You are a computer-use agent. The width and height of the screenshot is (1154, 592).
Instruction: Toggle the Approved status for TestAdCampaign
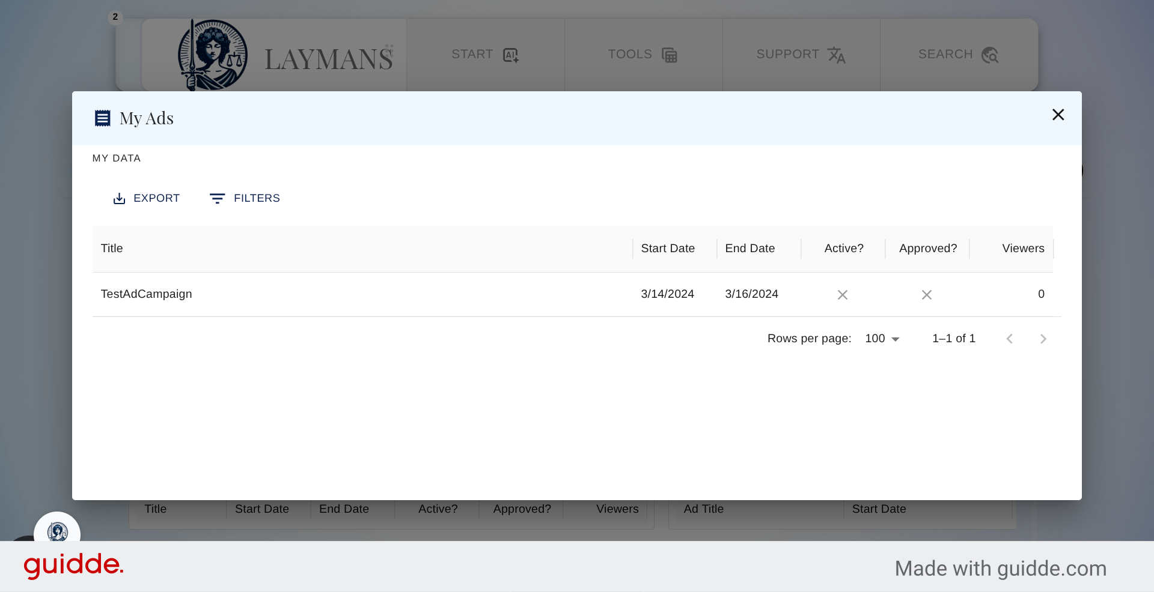click(x=926, y=294)
